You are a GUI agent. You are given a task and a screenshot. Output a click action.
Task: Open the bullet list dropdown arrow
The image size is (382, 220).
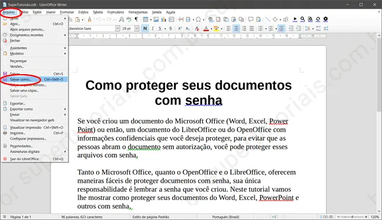pos(266,29)
